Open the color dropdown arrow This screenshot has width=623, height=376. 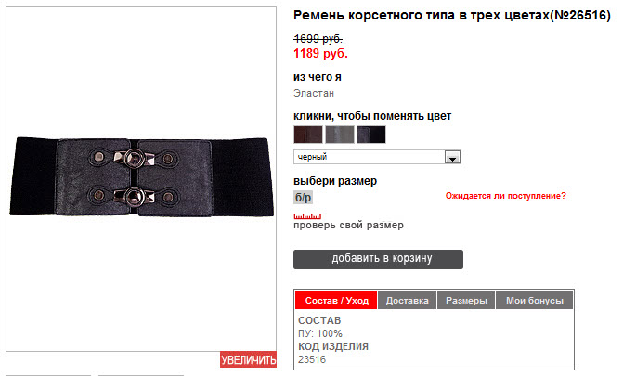[452, 158]
